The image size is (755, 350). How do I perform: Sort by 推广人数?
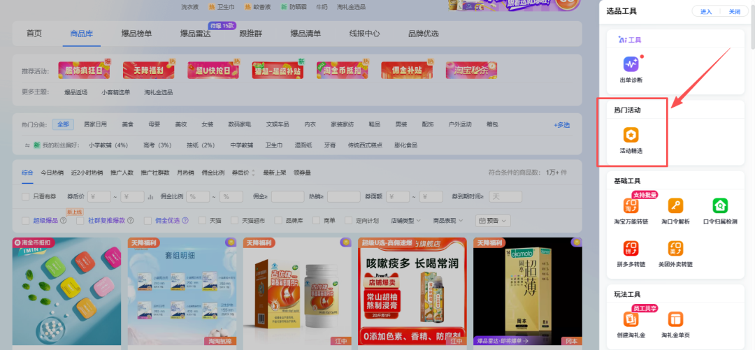click(122, 173)
